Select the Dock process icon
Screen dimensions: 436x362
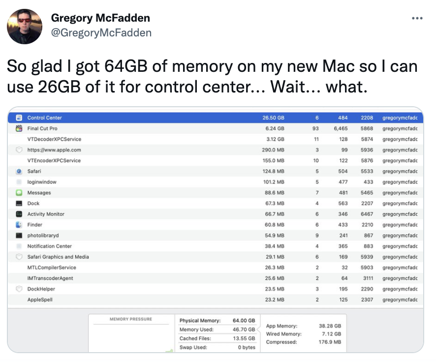click(x=19, y=204)
